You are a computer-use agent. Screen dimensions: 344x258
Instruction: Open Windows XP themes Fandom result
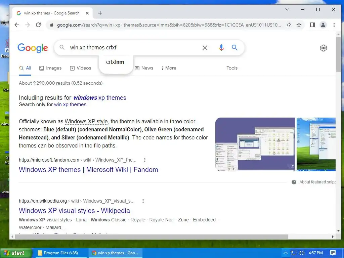pos(88,170)
